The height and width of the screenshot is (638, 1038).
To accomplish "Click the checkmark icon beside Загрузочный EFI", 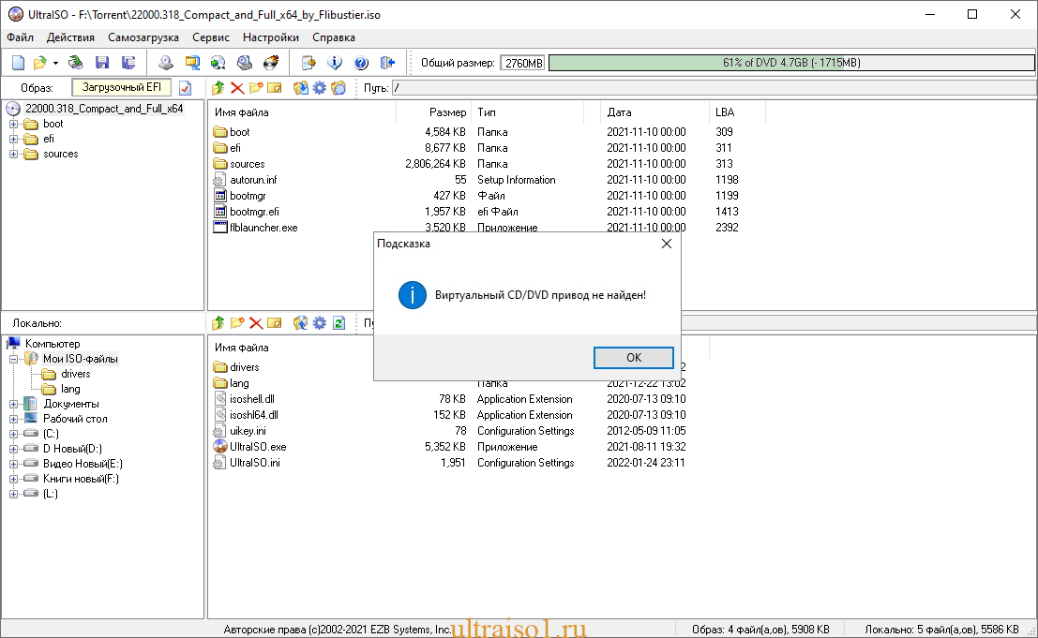I will pyautogui.click(x=185, y=88).
